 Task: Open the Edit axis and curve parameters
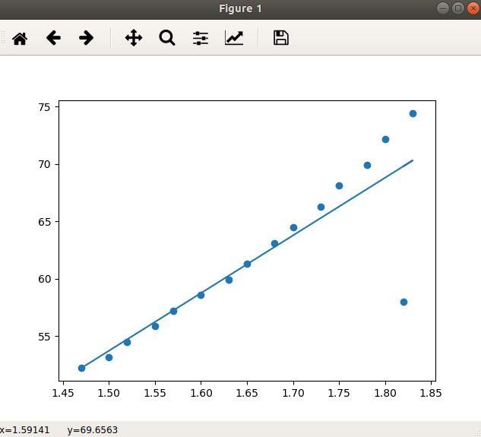pyautogui.click(x=234, y=38)
